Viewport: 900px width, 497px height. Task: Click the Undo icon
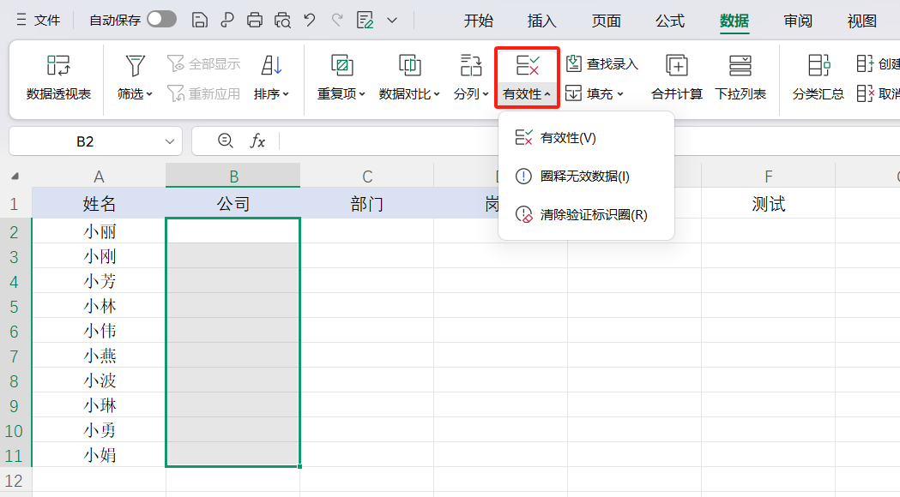pos(308,21)
